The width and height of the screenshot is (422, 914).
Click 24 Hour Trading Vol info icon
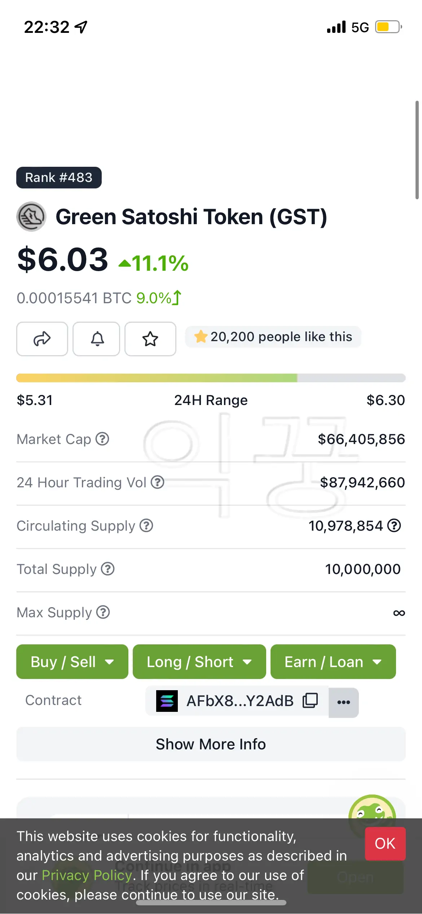click(158, 482)
